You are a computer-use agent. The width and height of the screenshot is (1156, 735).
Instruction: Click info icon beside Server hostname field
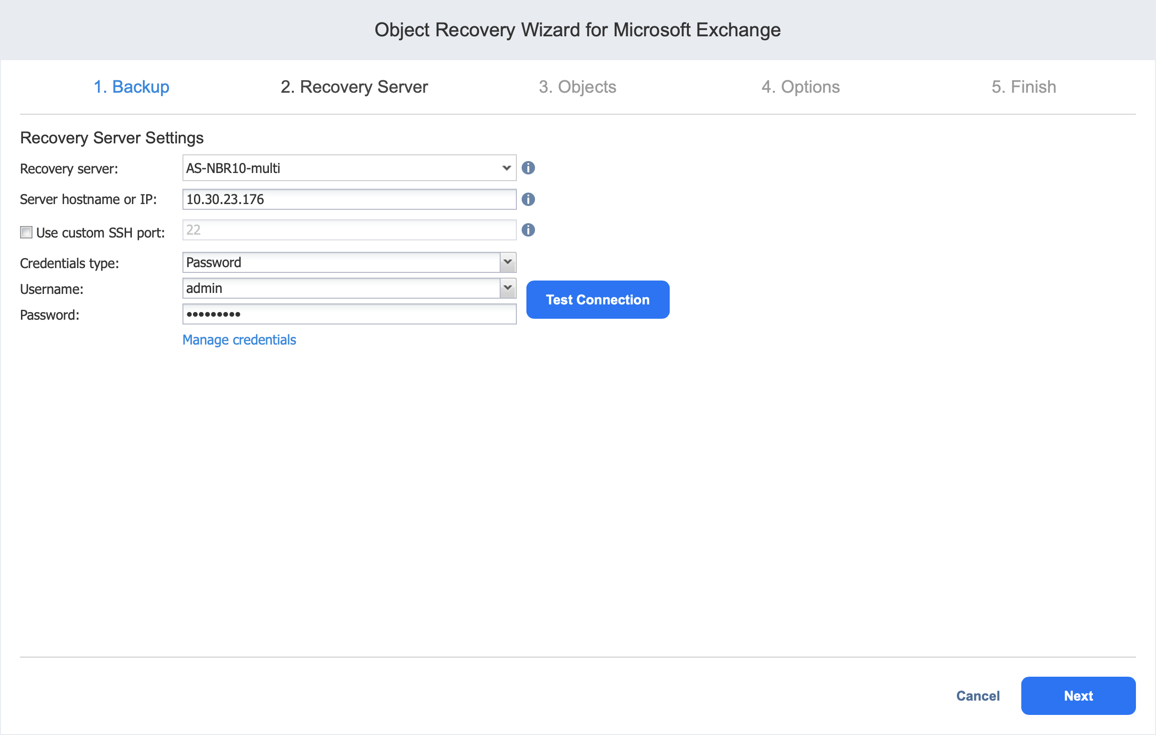528,199
